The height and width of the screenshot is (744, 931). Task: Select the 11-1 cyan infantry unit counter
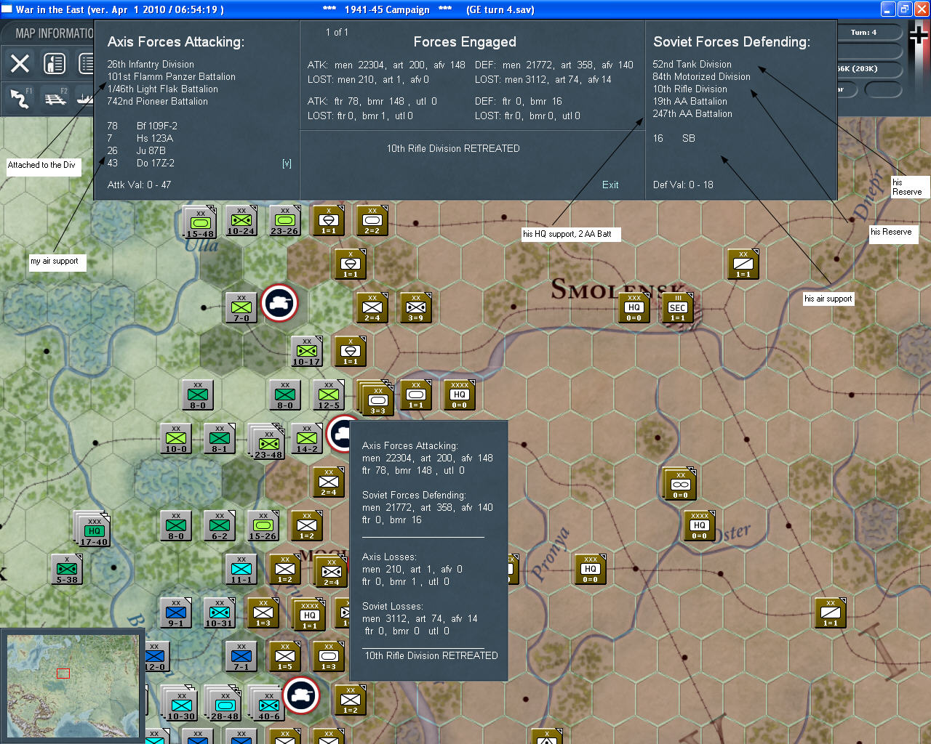(x=241, y=569)
